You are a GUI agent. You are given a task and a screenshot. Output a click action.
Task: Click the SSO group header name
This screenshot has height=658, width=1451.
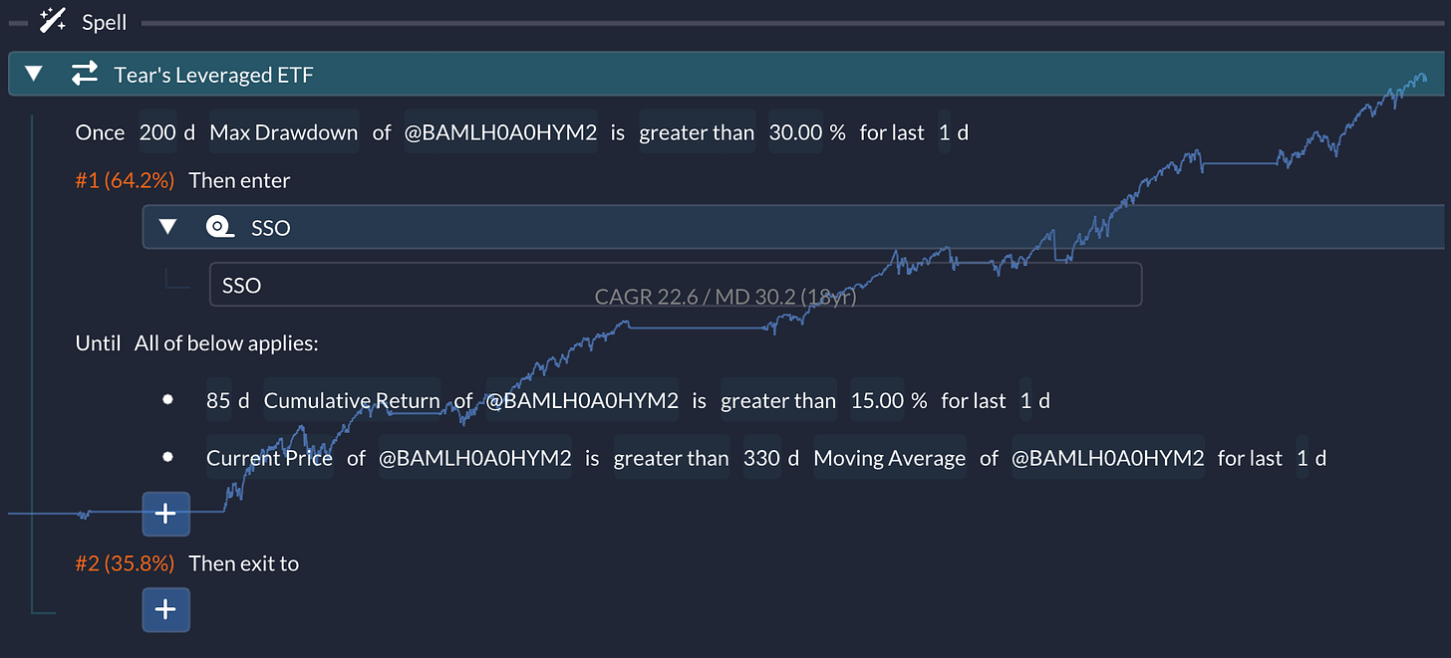tap(271, 228)
